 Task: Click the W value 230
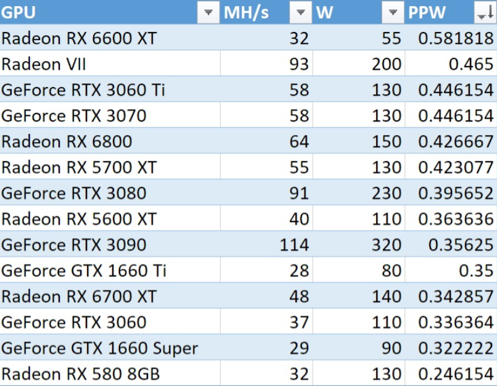(387, 193)
